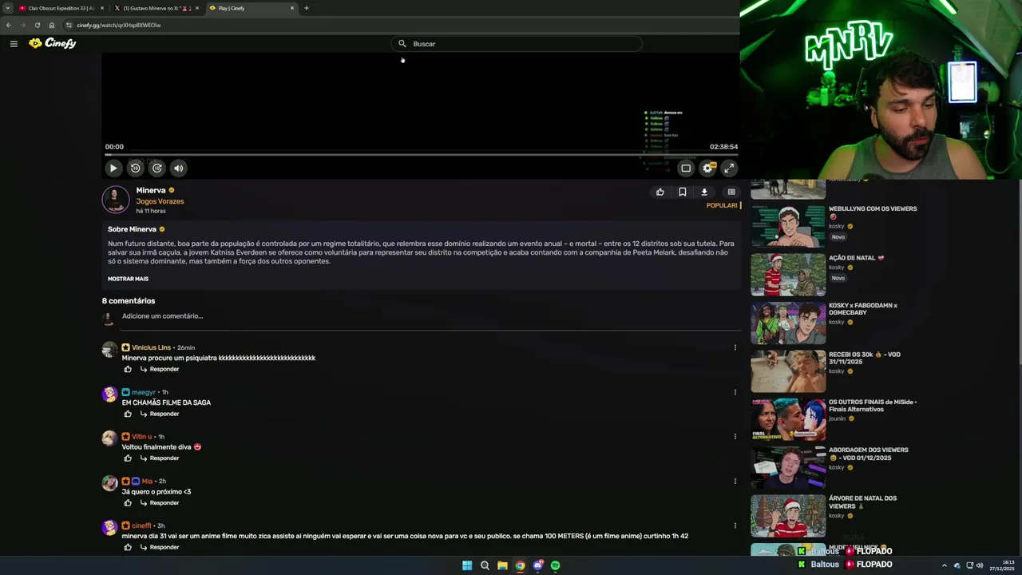Screen dimensions: 1022x575
Task: Open the Cinefy hamburger menu
Action: click(14, 43)
